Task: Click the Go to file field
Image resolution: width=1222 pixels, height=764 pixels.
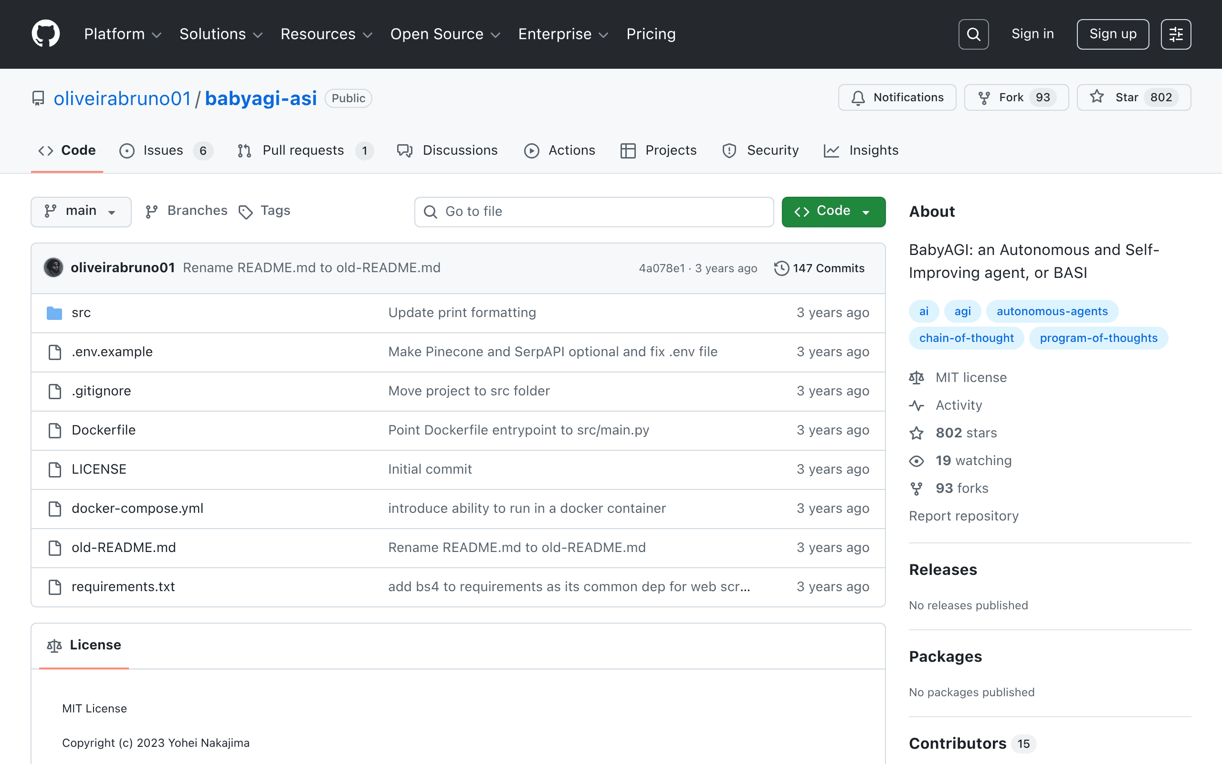Action: (594, 212)
